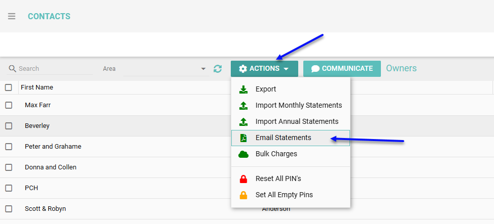The width and height of the screenshot is (494, 224).
Task: Select the Beverley row checkbox
Action: (x=9, y=126)
